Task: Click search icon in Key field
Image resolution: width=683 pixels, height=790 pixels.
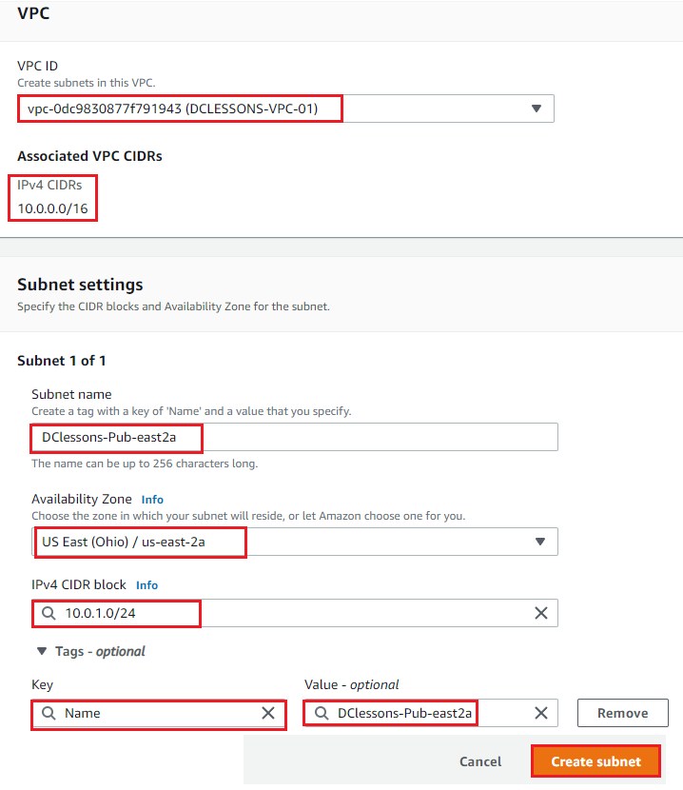Action: click(49, 713)
